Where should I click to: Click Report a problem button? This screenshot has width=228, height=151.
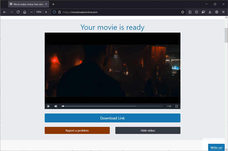coord(77,130)
